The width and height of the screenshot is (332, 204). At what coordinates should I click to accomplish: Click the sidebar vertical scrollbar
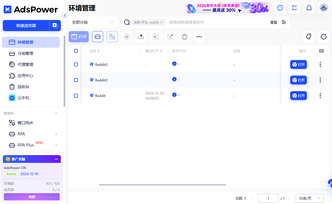point(64,71)
